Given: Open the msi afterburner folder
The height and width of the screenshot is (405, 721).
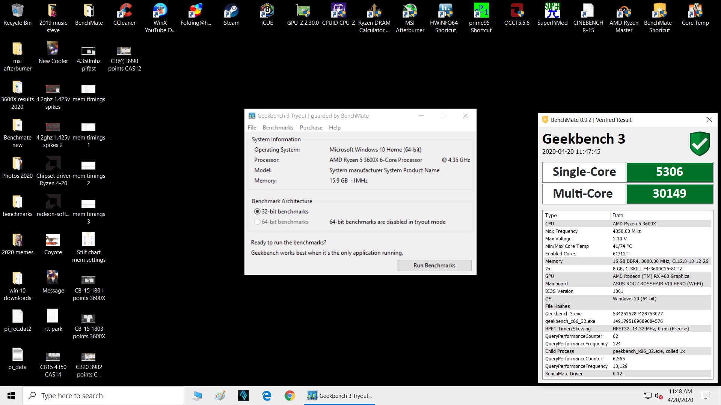Looking at the screenshot, I should pos(17,56).
